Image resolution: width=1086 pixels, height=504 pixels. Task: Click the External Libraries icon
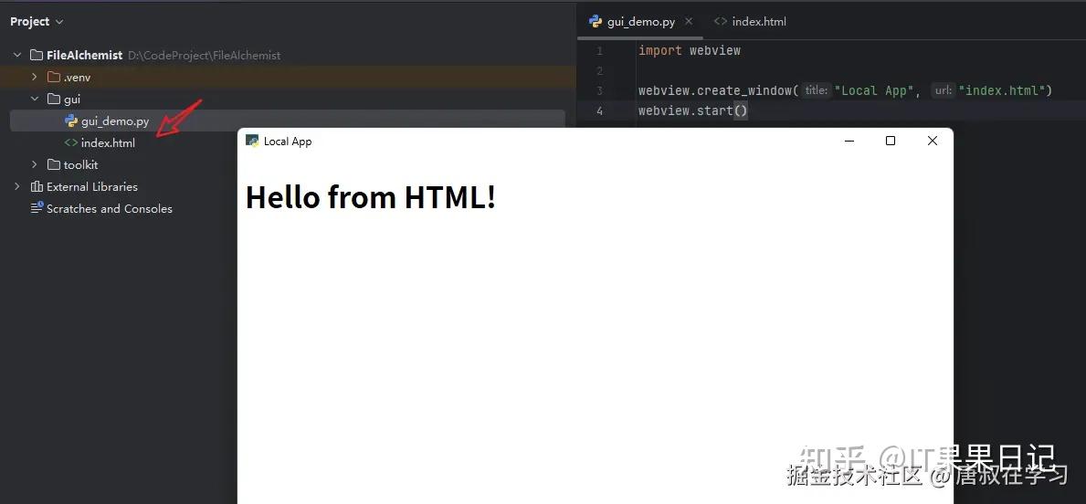(x=37, y=187)
